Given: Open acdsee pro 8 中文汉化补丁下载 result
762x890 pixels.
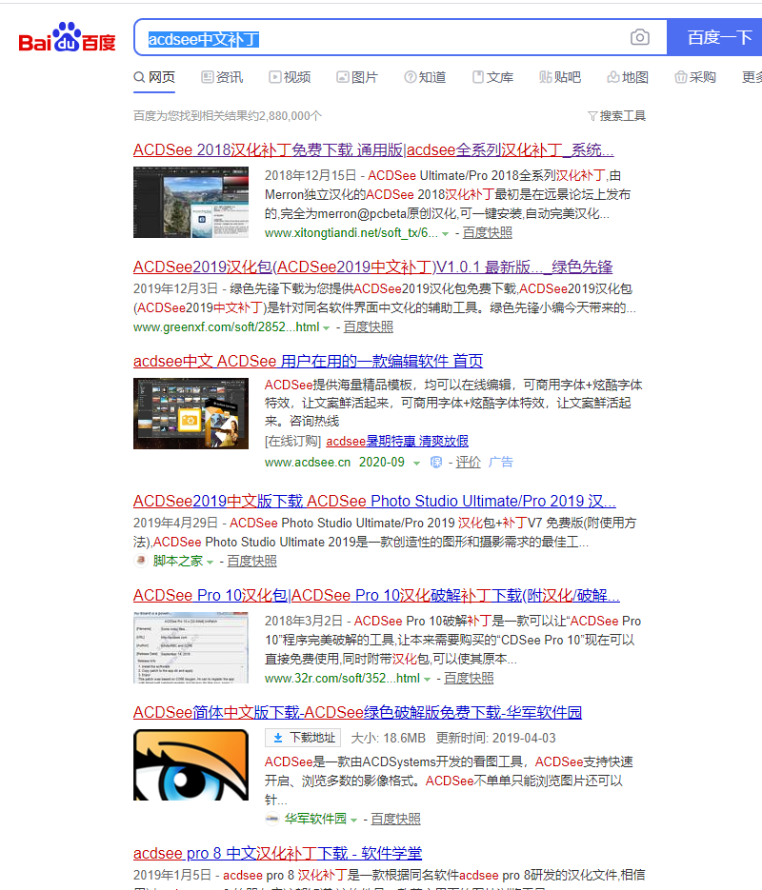Looking at the screenshot, I should (278, 853).
